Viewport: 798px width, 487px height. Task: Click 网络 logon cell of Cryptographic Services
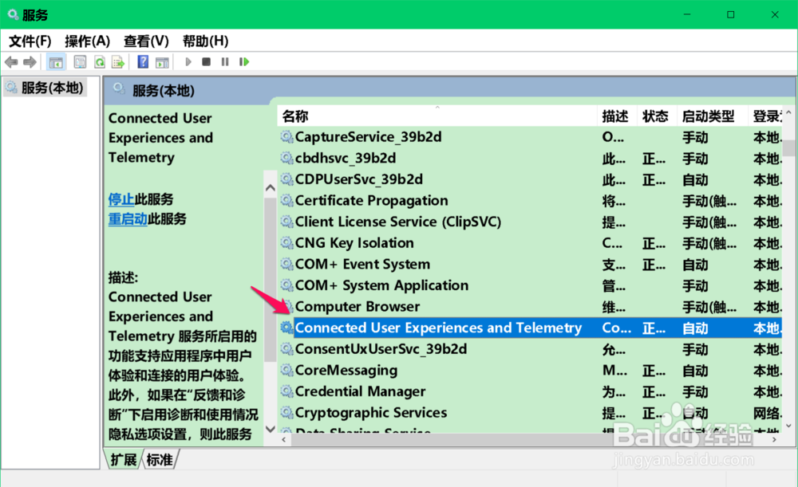click(767, 414)
